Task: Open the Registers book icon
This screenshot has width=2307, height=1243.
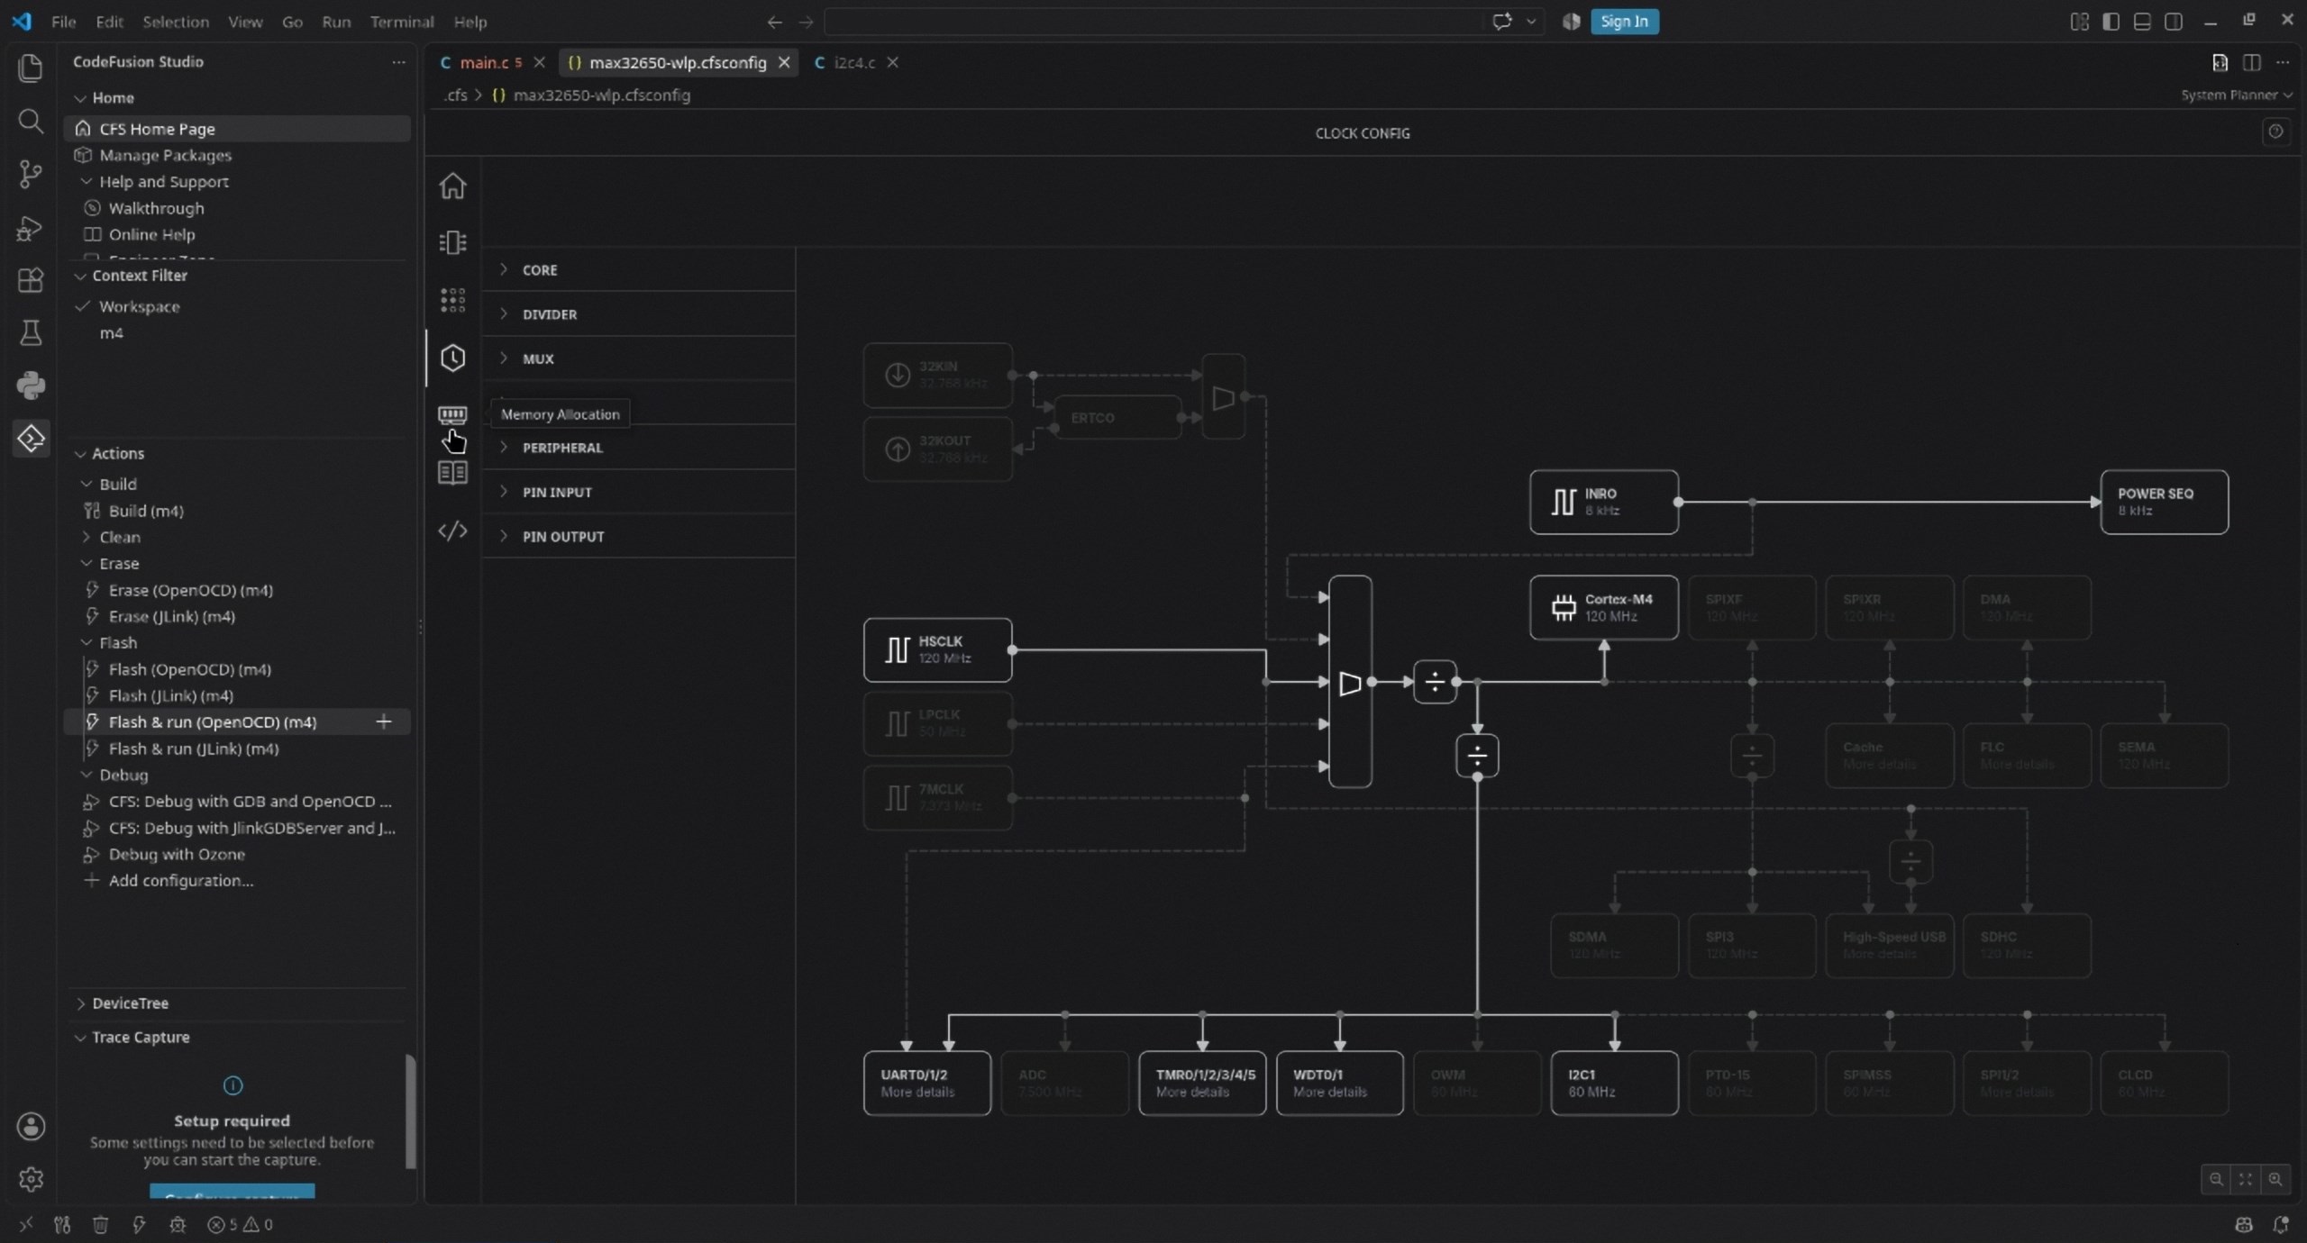Action: pyautogui.click(x=452, y=473)
